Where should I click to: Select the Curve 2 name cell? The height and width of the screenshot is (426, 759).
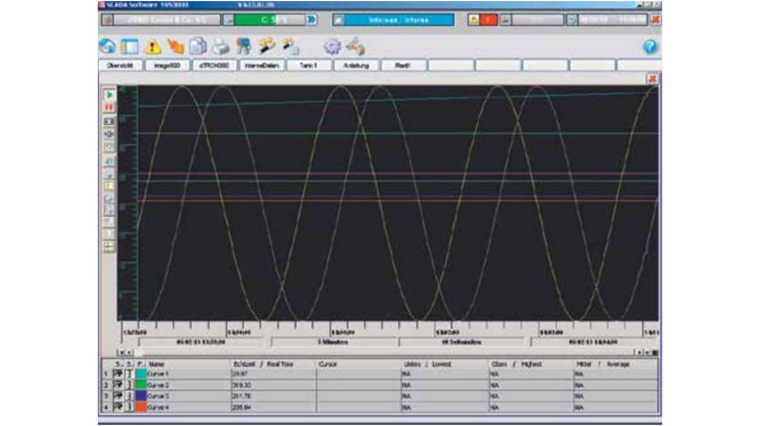coord(188,385)
